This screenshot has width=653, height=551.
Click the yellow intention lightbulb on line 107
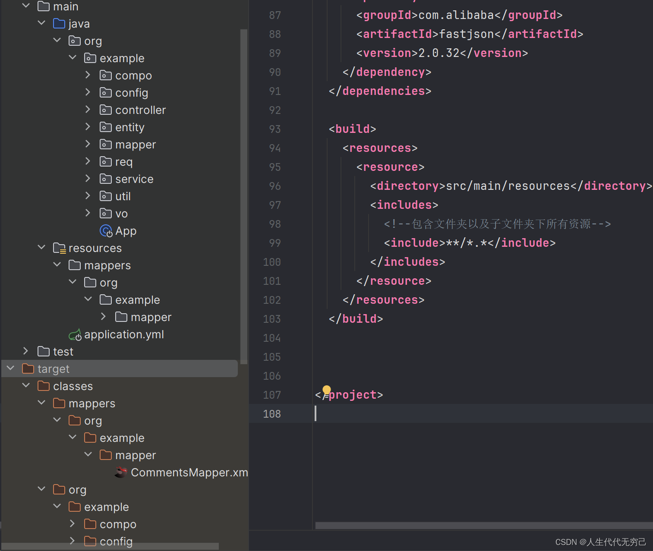[x=327, y=390]
